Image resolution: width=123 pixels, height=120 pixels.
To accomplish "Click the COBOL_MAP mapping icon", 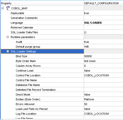I will [8, 8].
